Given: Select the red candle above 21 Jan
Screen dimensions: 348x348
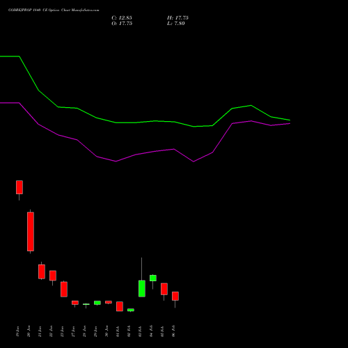Looking at the screenshot, I should point(42,271).
